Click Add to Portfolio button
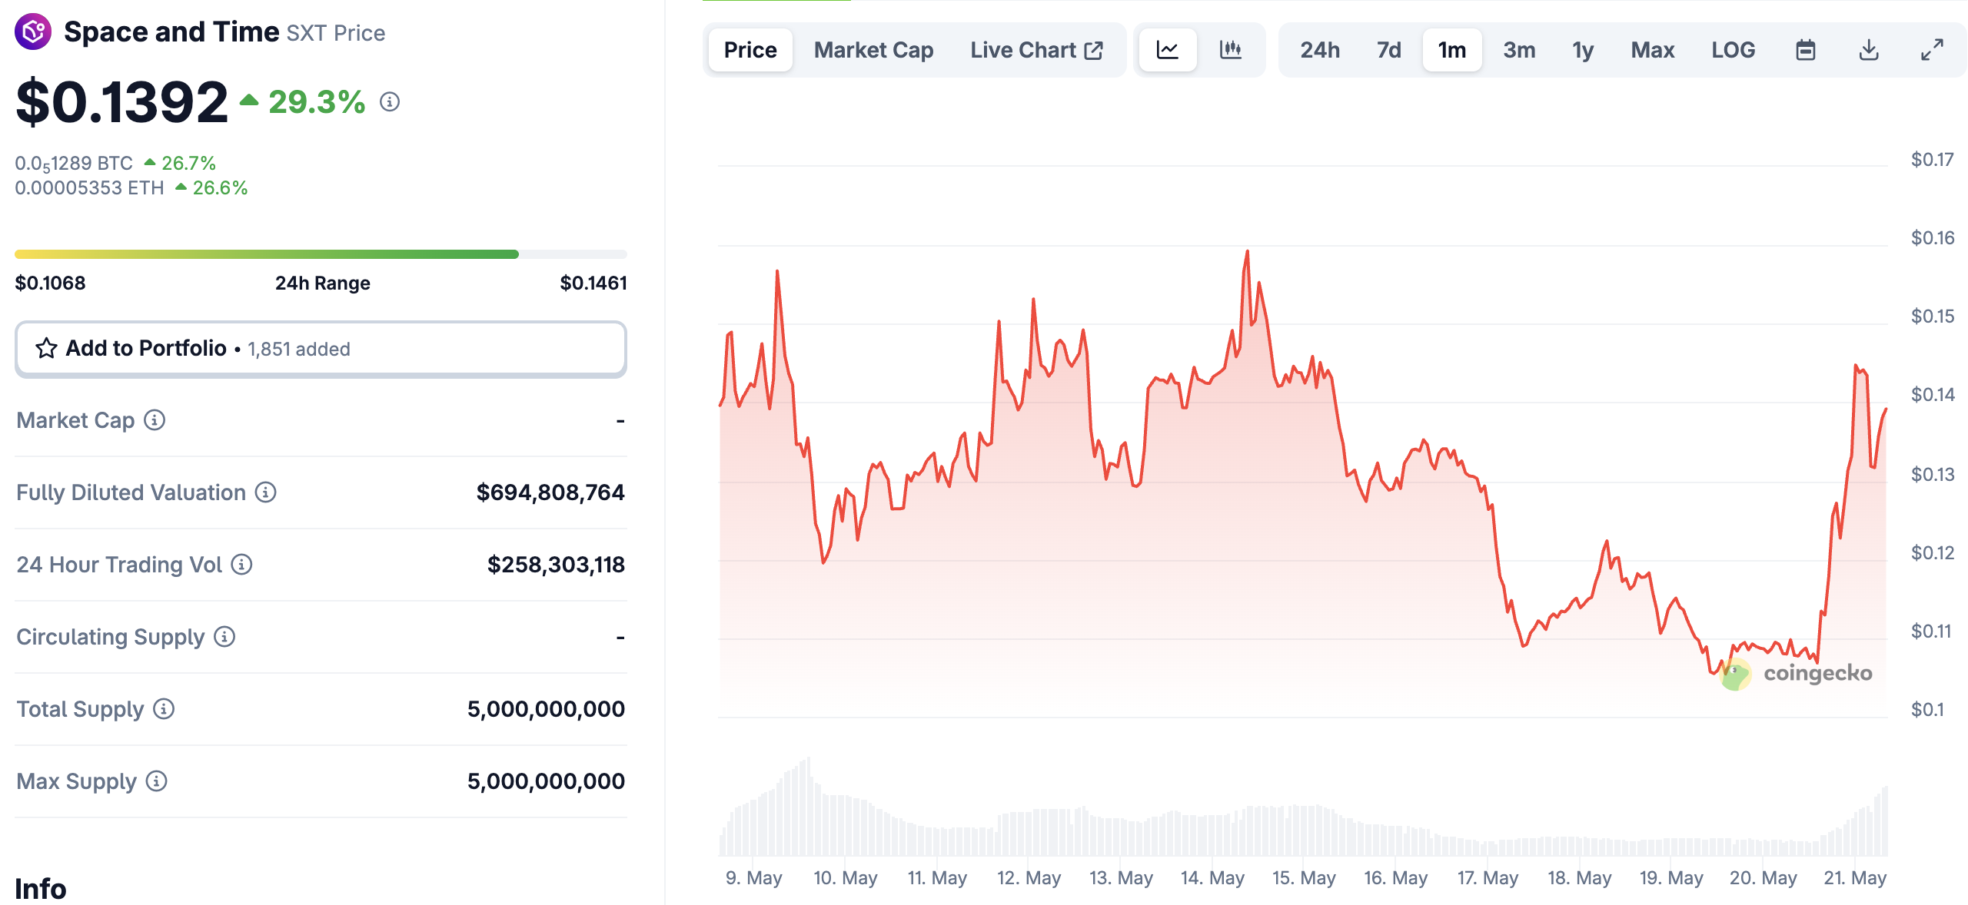Image resolution: width=1968 pixels, height=905 pixels. (321, 349)
